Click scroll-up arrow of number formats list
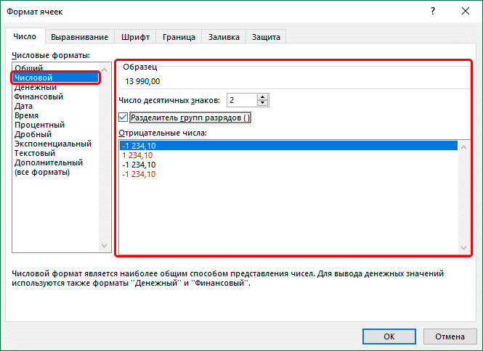This screenshot has height=351, width=483. coord(104,70)
